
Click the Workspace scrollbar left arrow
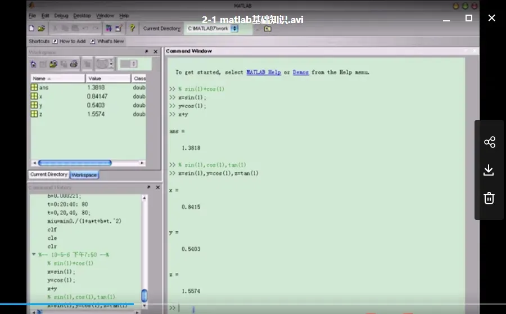34,163
